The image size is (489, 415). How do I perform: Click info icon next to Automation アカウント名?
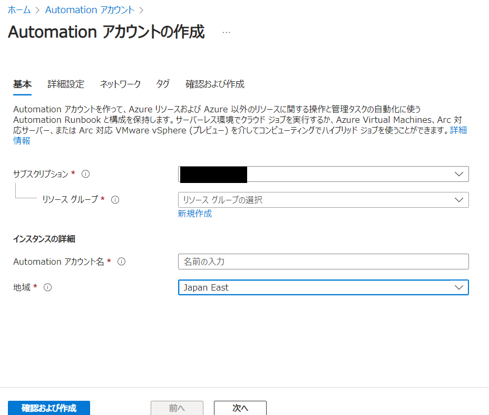121,262
